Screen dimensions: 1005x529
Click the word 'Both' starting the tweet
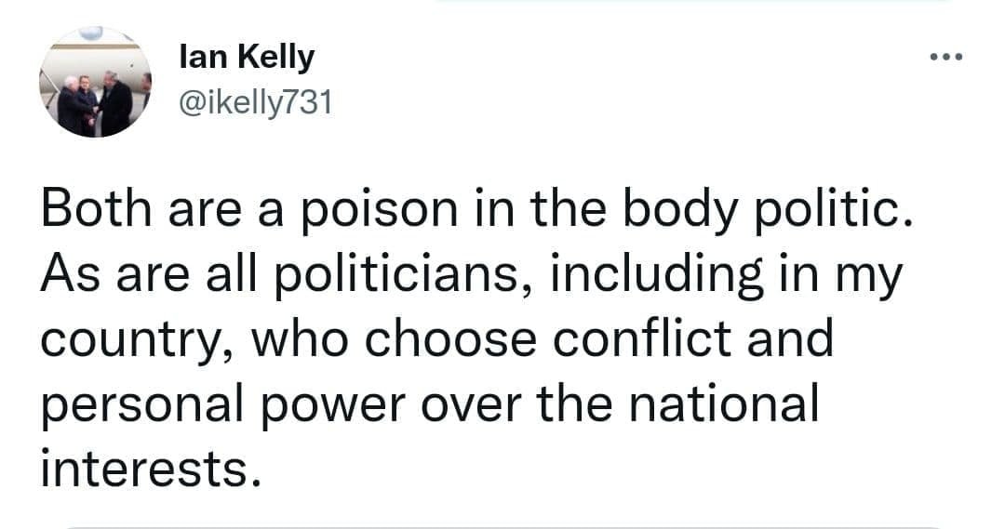tap(96, 209)
